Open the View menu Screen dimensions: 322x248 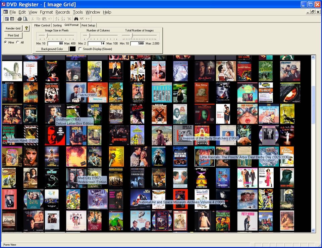pos(33,12)
